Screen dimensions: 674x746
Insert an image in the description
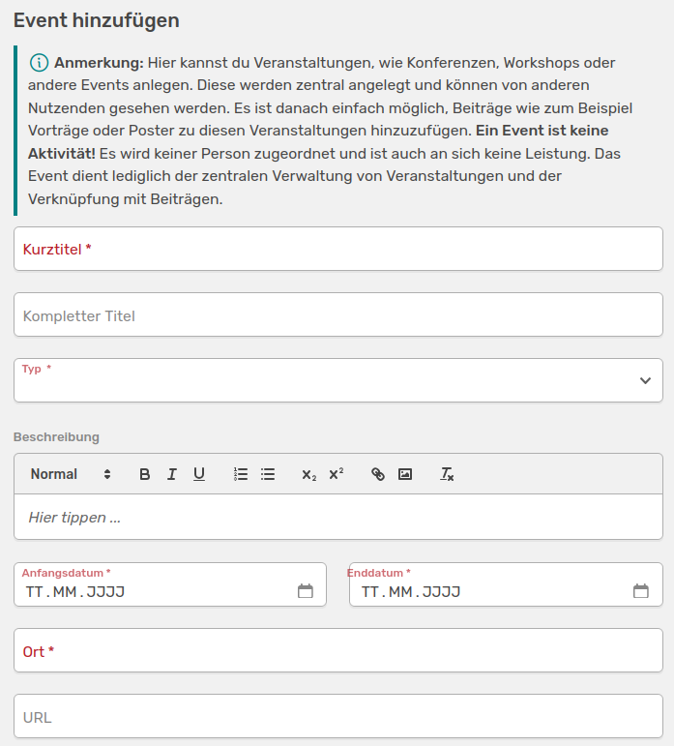click(x=405, y=474)
